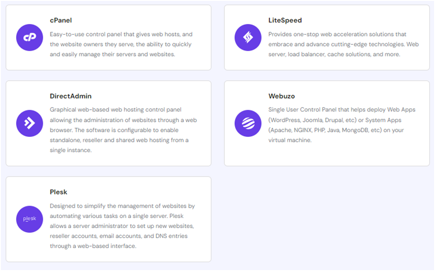Click "load balancer" in the LiteSpeed description
This screenshot has width=435, height=271.
(x=306, y=54)
